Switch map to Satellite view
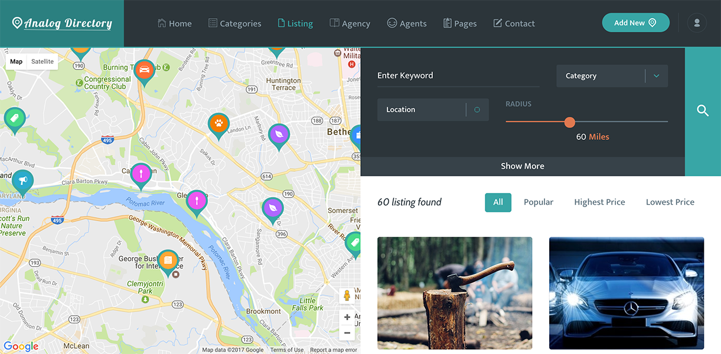Viewport: 721px width, 354px height. tap(43, 61)
